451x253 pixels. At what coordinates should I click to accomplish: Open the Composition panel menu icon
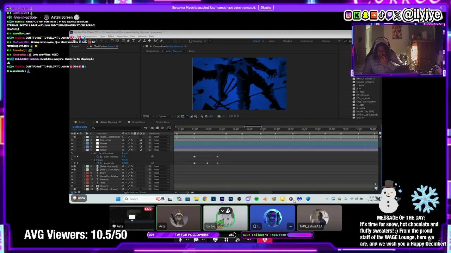pyautogui.click(x=185, y=46)
